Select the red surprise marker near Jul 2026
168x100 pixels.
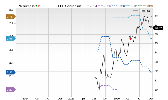(142, 23)
